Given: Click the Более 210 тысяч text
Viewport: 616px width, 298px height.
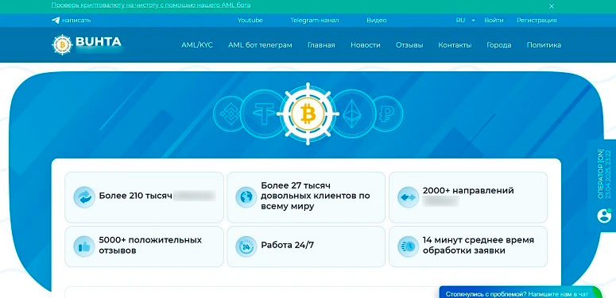Looking at the screenshot, I should click(136, 196).
